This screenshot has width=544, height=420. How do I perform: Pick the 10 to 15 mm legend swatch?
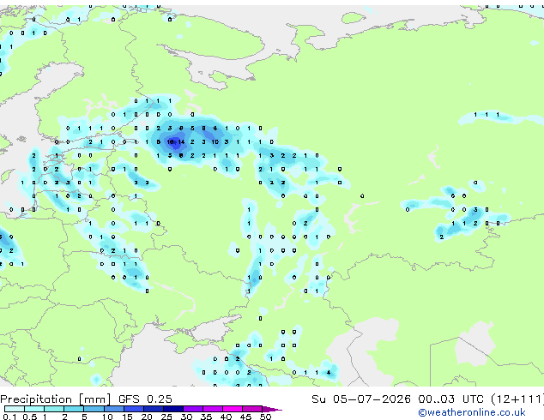coord(114,409)
